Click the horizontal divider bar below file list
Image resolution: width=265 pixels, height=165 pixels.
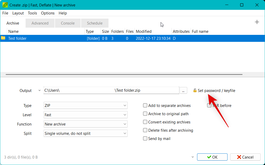pyautogui.click(x=124, y=75)
